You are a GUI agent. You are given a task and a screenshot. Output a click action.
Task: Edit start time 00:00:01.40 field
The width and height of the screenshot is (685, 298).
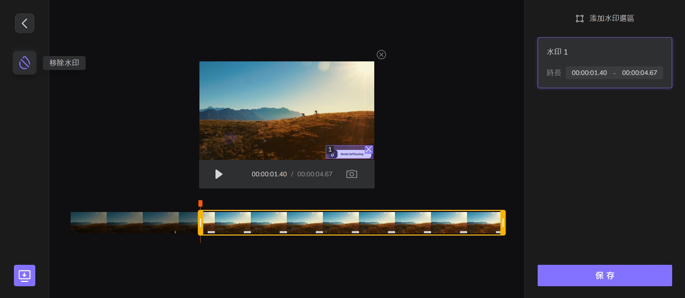[589, 73]
